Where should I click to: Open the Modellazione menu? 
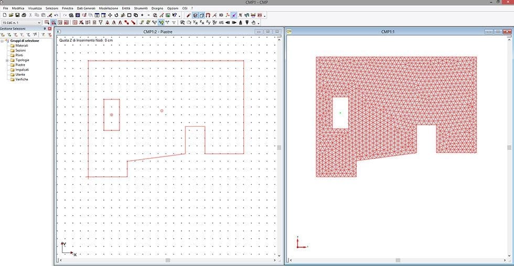(108, 8)
